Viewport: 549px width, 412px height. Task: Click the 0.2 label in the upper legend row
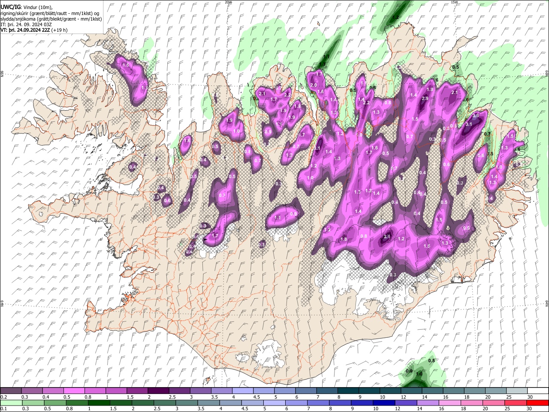(x=4, y=397)
